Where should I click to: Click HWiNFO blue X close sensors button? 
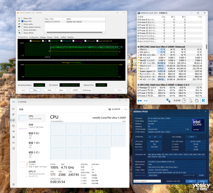203,100
